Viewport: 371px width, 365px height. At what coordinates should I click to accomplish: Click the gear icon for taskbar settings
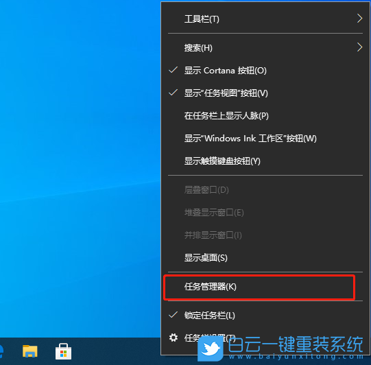(x=173, y=338)
